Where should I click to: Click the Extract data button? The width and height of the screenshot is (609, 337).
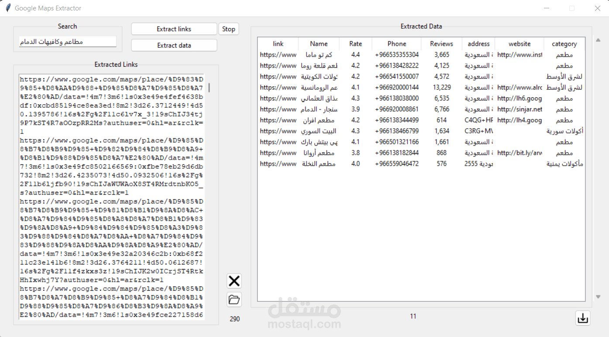[174, 45]
